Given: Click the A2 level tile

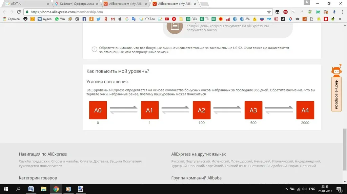Looking at the screenshot, I should 201,110.
